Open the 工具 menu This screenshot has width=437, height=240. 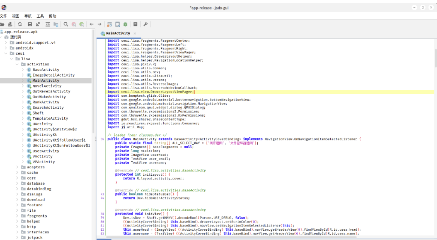pyautogui.click(x=40, y=16)
